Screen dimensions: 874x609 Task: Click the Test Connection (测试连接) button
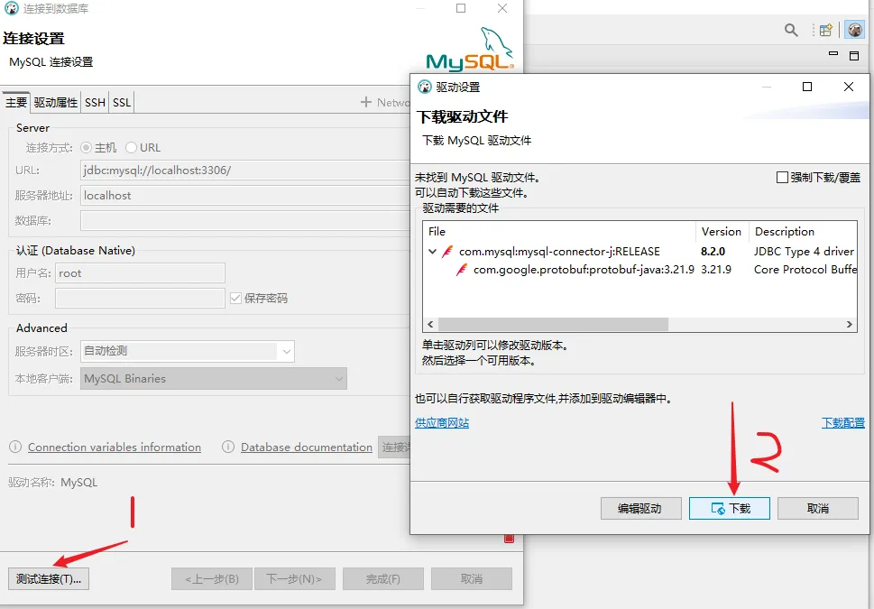tap(49, 579)
